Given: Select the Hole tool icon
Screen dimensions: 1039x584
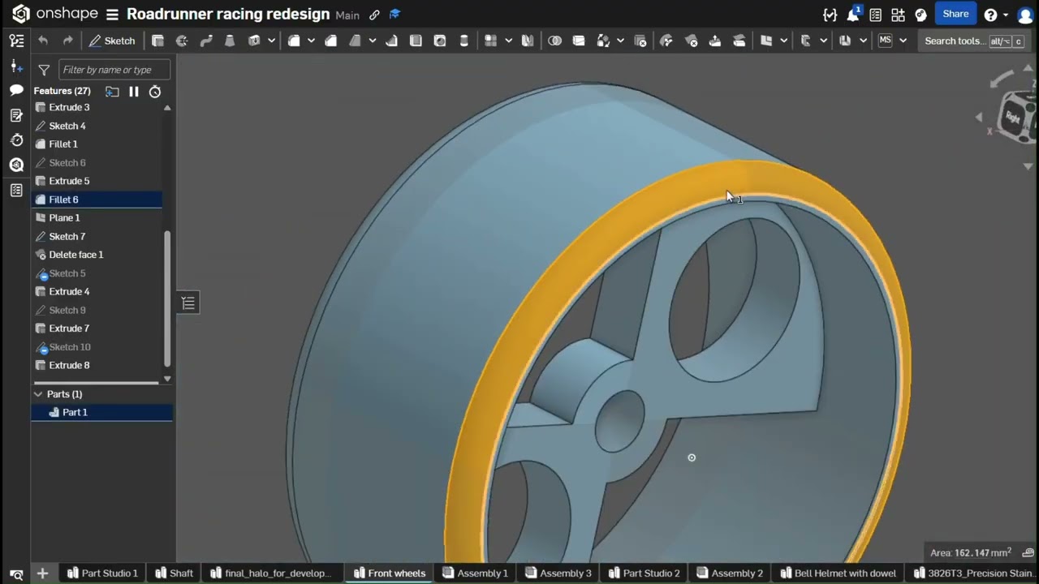Looking at the screenshot, I should (440, 41).
